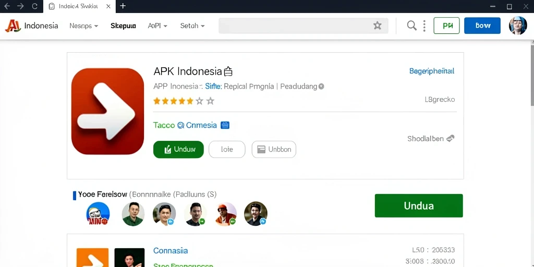Click the blue Bow button

coord(482,26)
